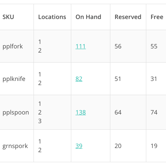Click the Reserved column header
166x166 pixels.
[128, 17]
